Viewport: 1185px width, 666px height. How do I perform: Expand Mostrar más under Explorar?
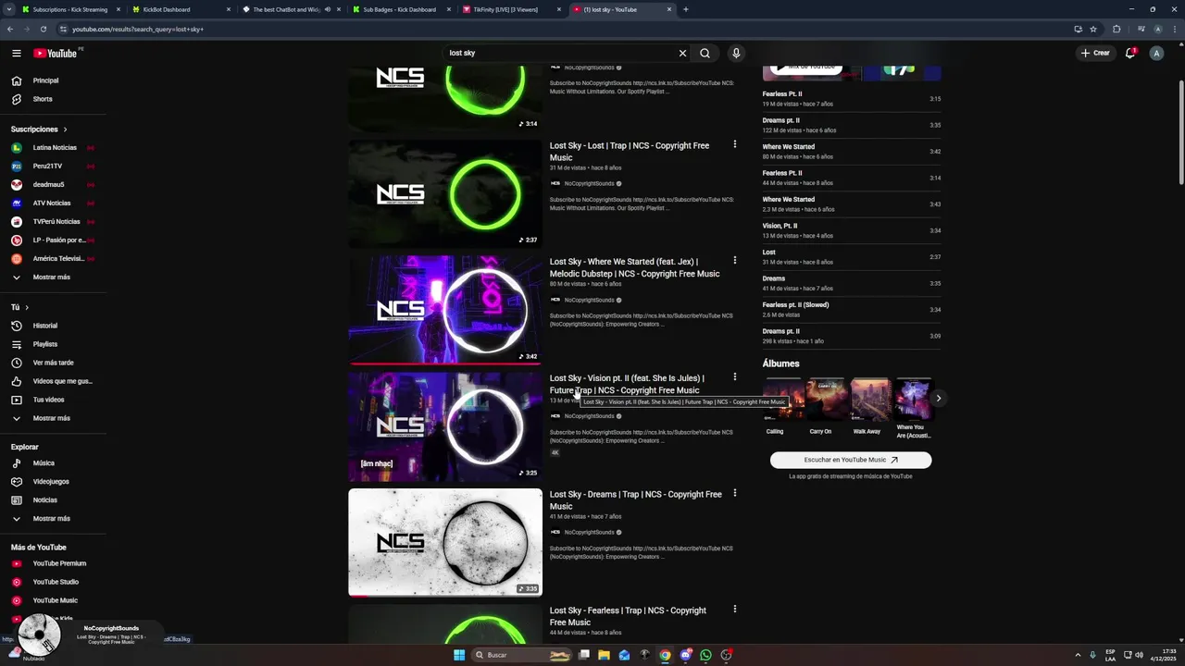[54, 518]
